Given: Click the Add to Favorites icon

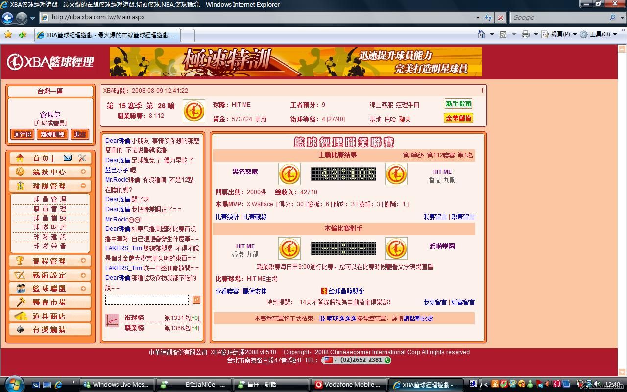Looking at the screenshot, I should [23, 34].
